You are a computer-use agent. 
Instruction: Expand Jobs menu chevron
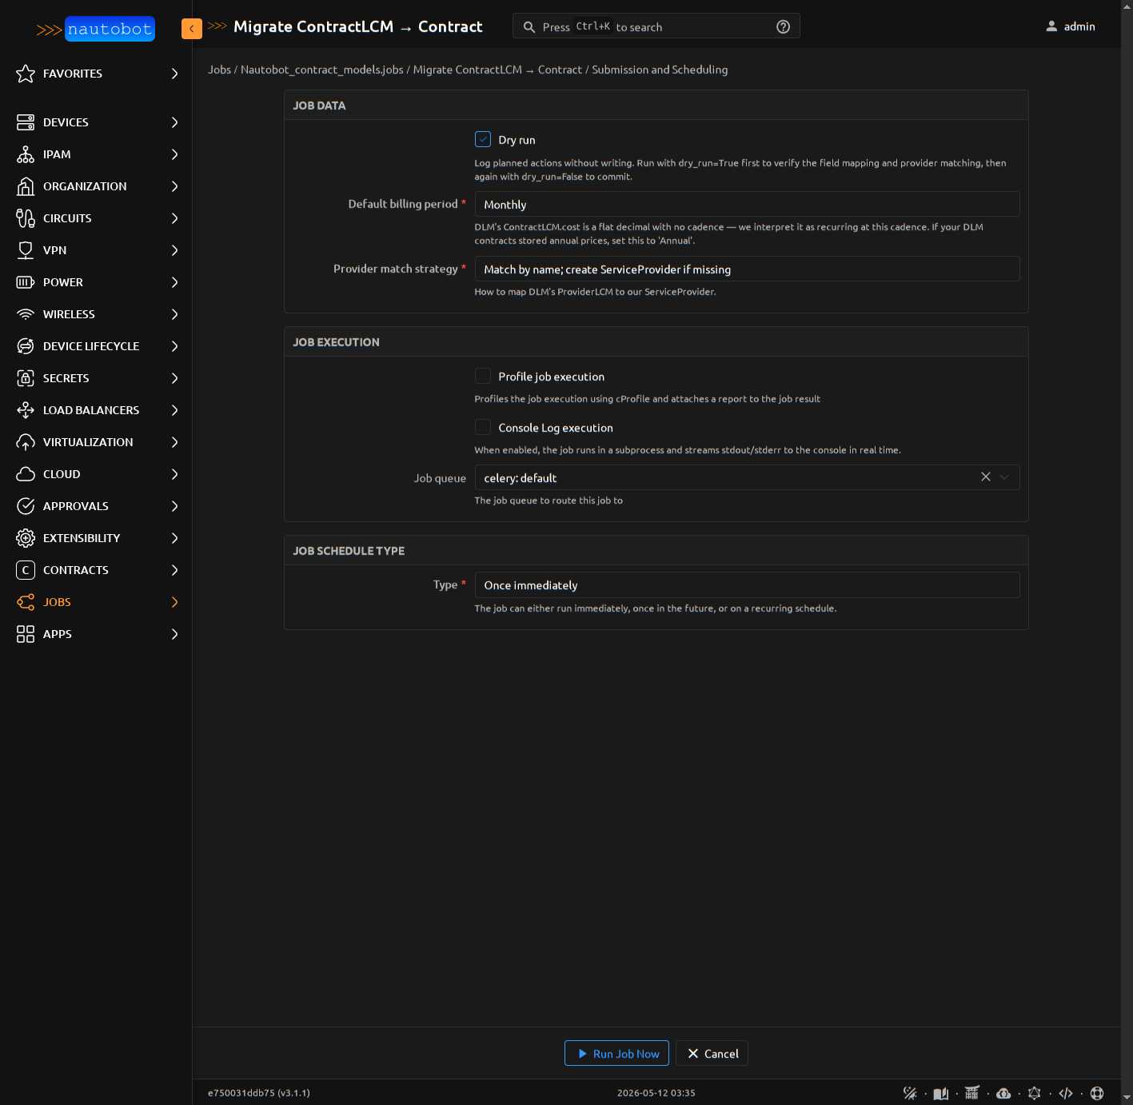174,602
